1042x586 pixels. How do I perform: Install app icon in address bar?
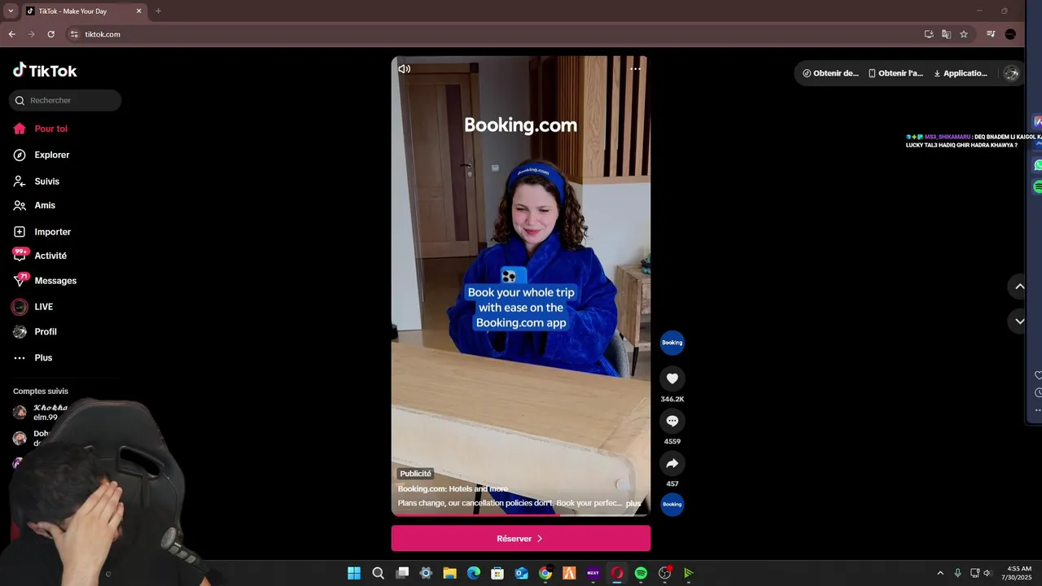pyautogui.click(x=929, y=34)
